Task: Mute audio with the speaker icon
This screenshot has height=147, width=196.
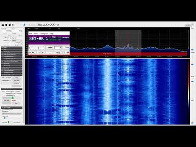Action: click(x=13, y=25)
